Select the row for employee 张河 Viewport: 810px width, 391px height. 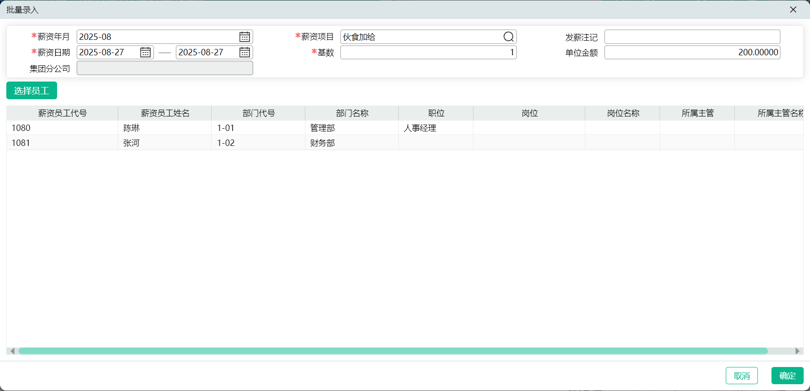(x=131, y=143)
